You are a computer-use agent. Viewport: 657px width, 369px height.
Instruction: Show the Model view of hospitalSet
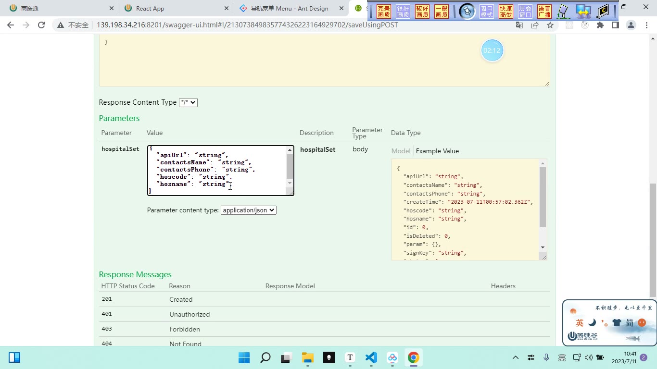pyautogui.click(x=401, y=151)
